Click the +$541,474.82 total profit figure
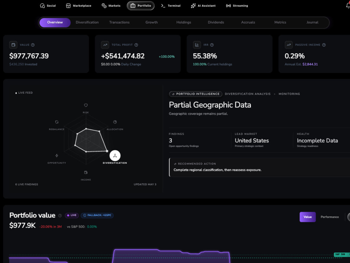The image size is (350, 263). (123, 56)
